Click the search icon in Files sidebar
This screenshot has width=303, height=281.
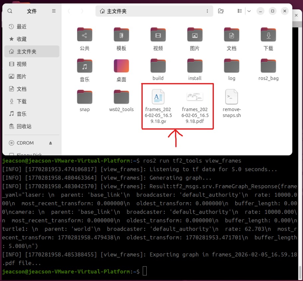pyautogui.click(x=10, y=11)
